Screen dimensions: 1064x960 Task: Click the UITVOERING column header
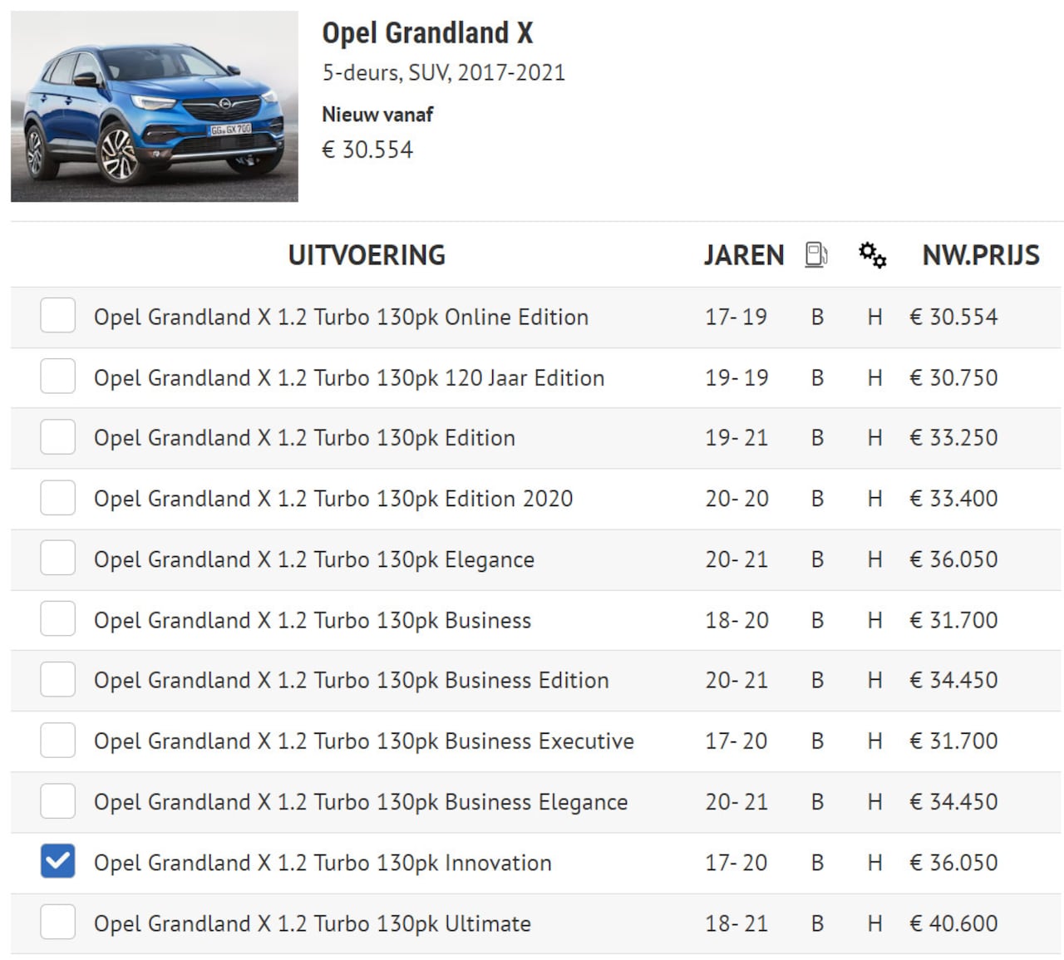point(367,255)
